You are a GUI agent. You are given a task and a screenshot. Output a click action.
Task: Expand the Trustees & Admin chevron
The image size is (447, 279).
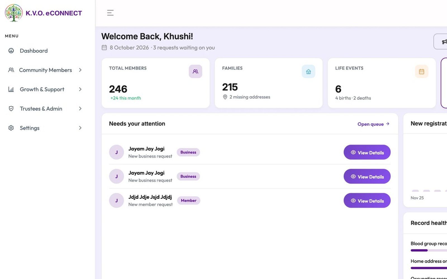[x=80, y=109]
